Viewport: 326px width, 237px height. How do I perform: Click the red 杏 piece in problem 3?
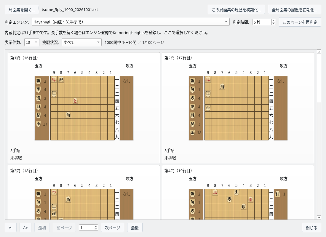click(54, 193)
